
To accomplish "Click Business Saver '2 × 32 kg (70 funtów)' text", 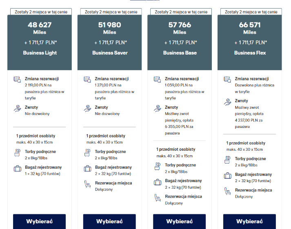I will coord(113,174).
